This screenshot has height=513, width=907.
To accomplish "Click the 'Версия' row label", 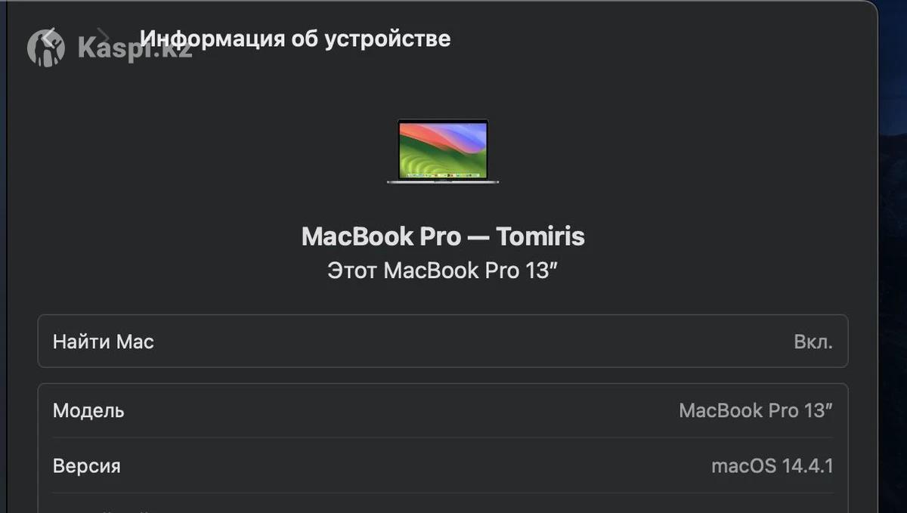I will point(86,465).
